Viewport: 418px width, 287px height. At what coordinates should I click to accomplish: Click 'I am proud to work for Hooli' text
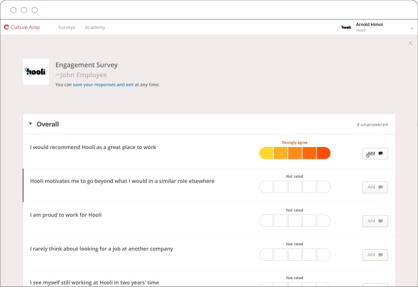click(66, 215)
